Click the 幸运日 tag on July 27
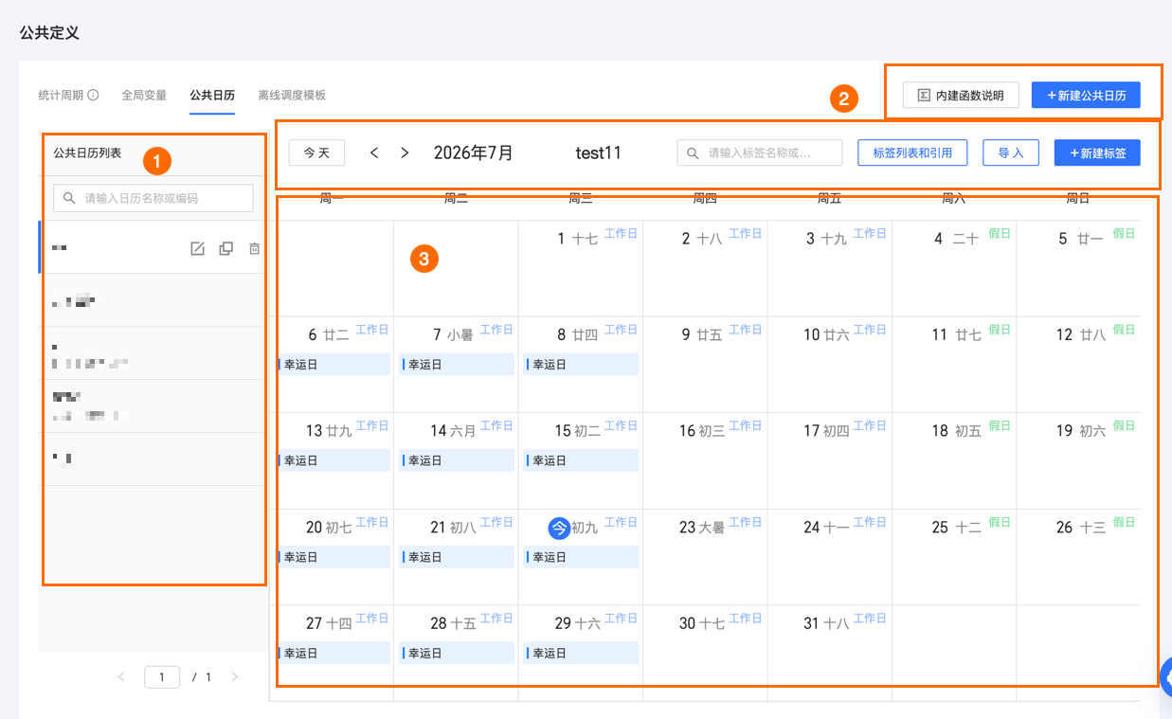The height and width of the screenshot is (719, 1172). [334, 653]
